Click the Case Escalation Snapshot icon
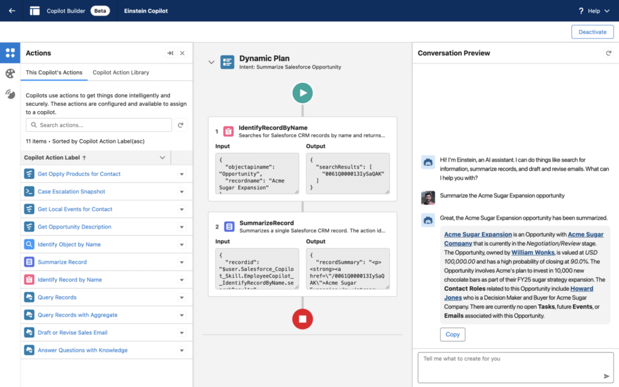This screenshot has height=387, width=619. point(29,192)
